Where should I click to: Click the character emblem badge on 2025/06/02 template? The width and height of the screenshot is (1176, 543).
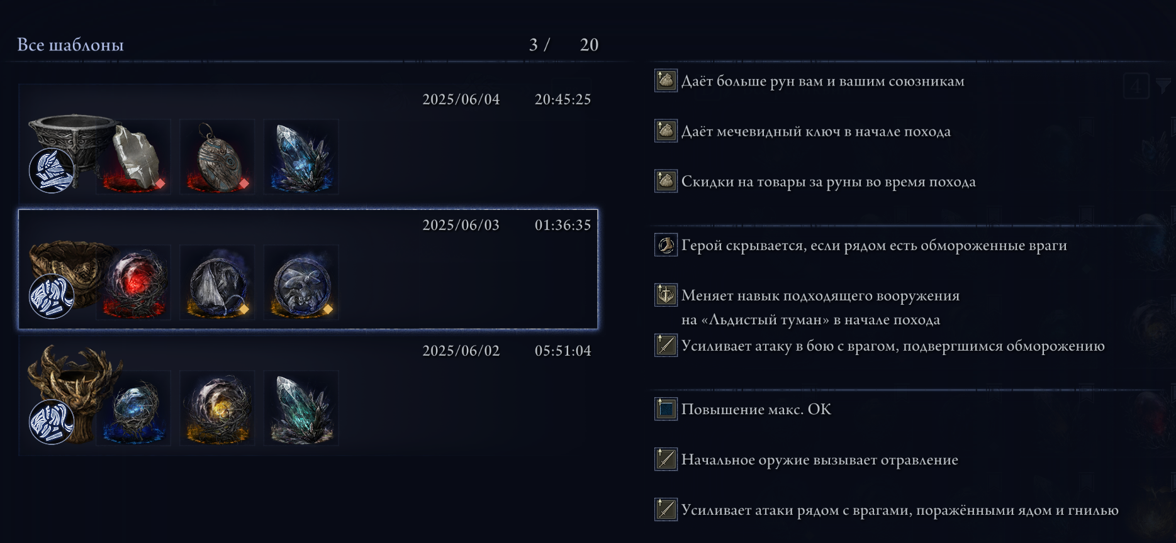[52, 422]
